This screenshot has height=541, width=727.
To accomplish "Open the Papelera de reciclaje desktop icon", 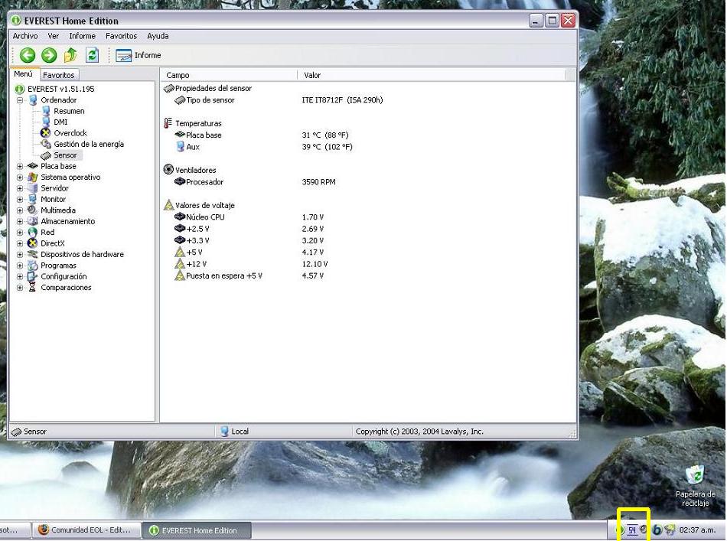I will (695, 486).
